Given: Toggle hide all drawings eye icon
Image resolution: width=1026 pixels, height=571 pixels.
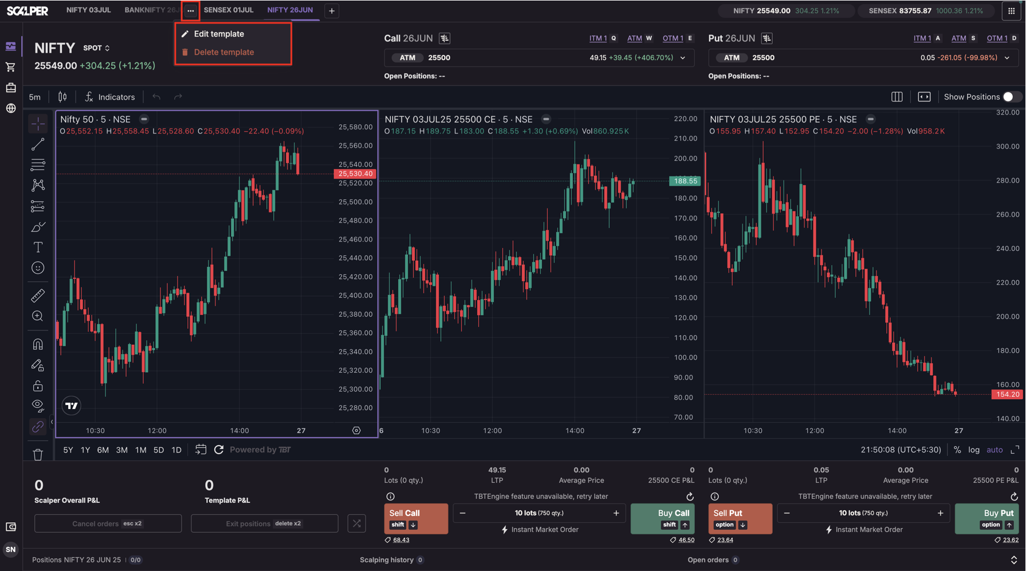Looking at the screenshot, I should [x=38, y=405].
